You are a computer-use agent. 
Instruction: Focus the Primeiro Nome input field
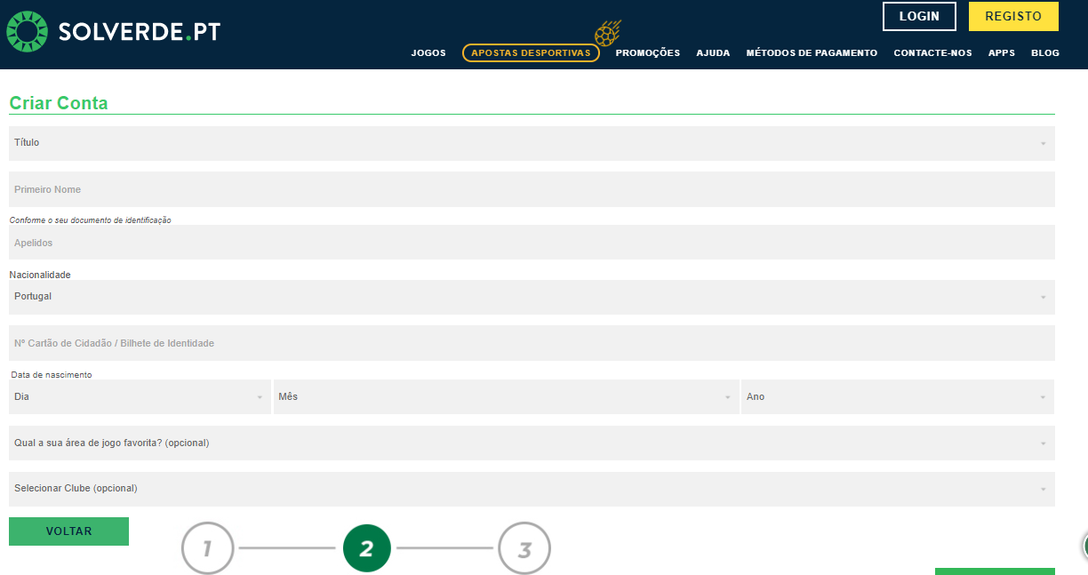tap(532, 189)
